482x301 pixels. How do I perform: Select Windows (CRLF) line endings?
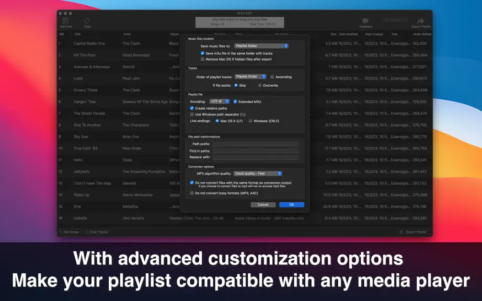[250, 121]
